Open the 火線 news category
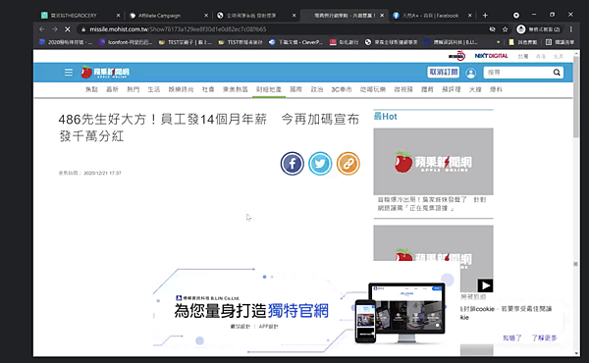 (x=475, y=89)
